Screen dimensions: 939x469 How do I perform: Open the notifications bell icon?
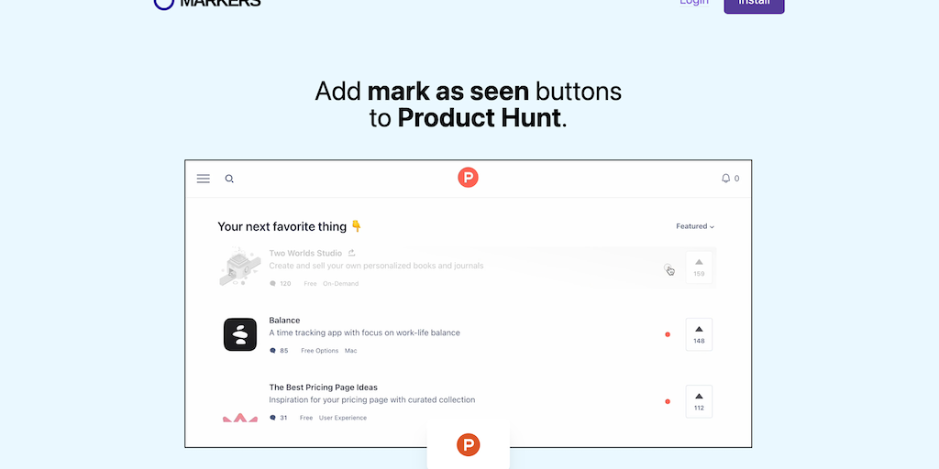pyautogui.click(x=726, y=179)
